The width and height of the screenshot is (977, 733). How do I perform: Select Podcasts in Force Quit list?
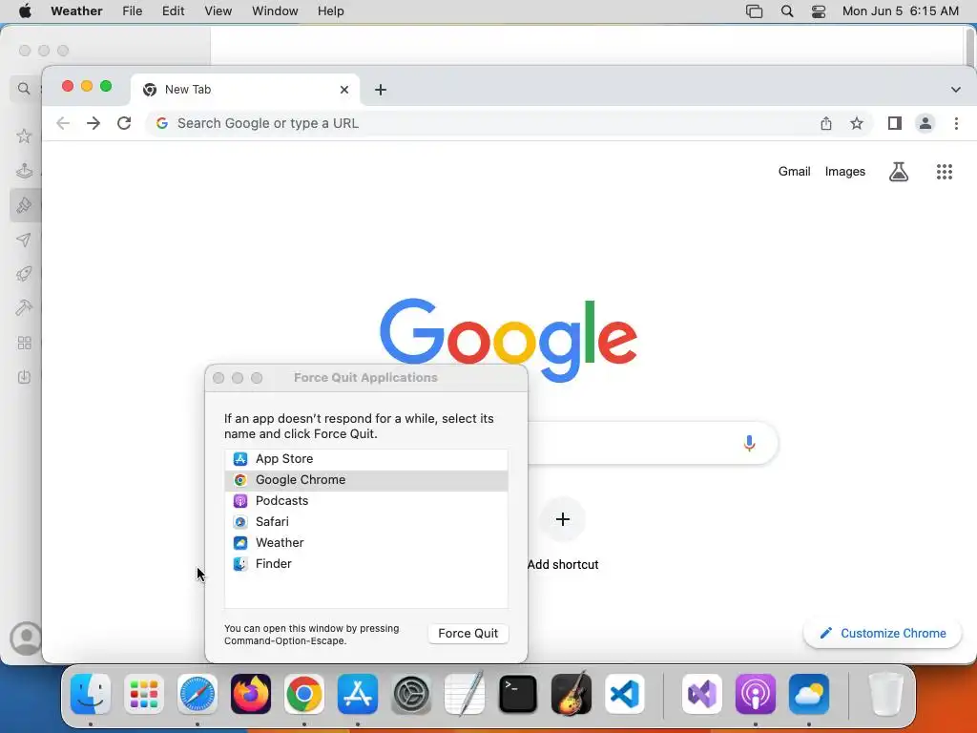point(365,501)
